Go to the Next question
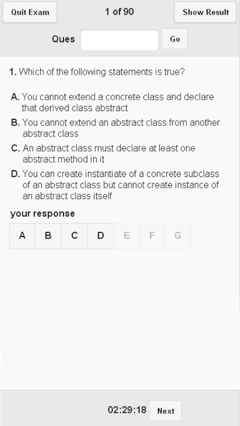Image resolution: width=240 pixels, height=426 pixels. coord(165,411)
